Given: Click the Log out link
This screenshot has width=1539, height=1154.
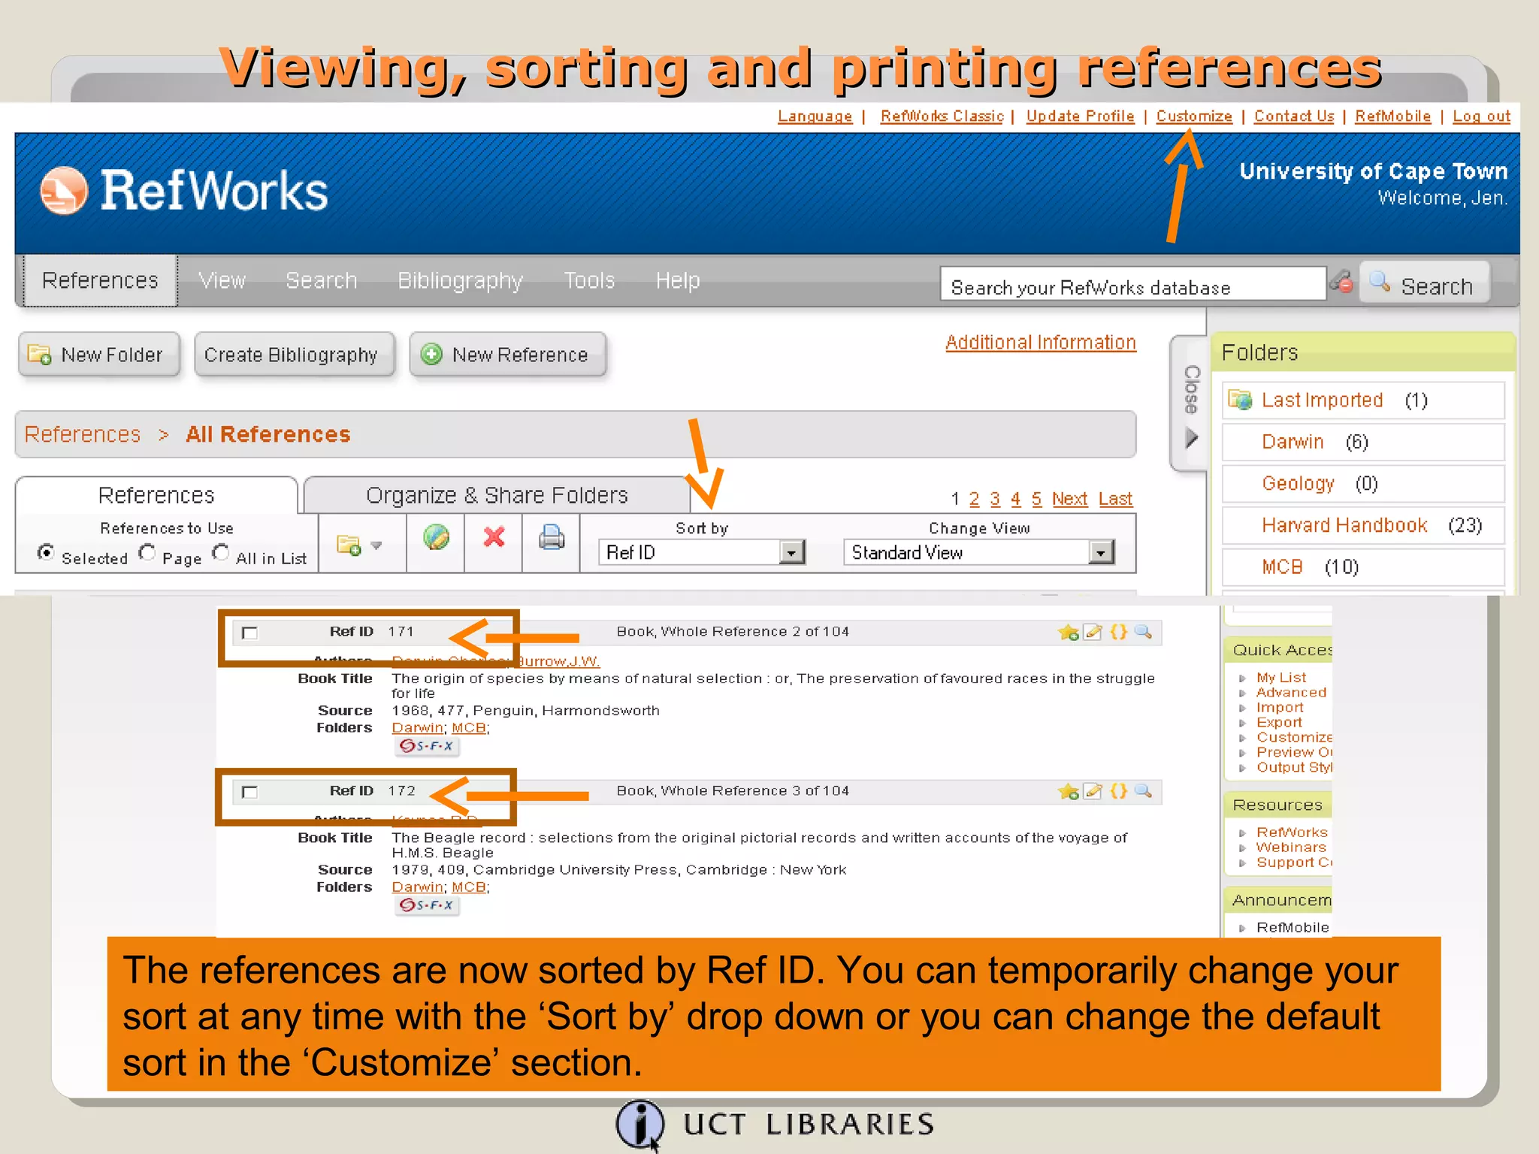Looking at the screenshot, I should pyautogui.click(x=1481, y=116).
